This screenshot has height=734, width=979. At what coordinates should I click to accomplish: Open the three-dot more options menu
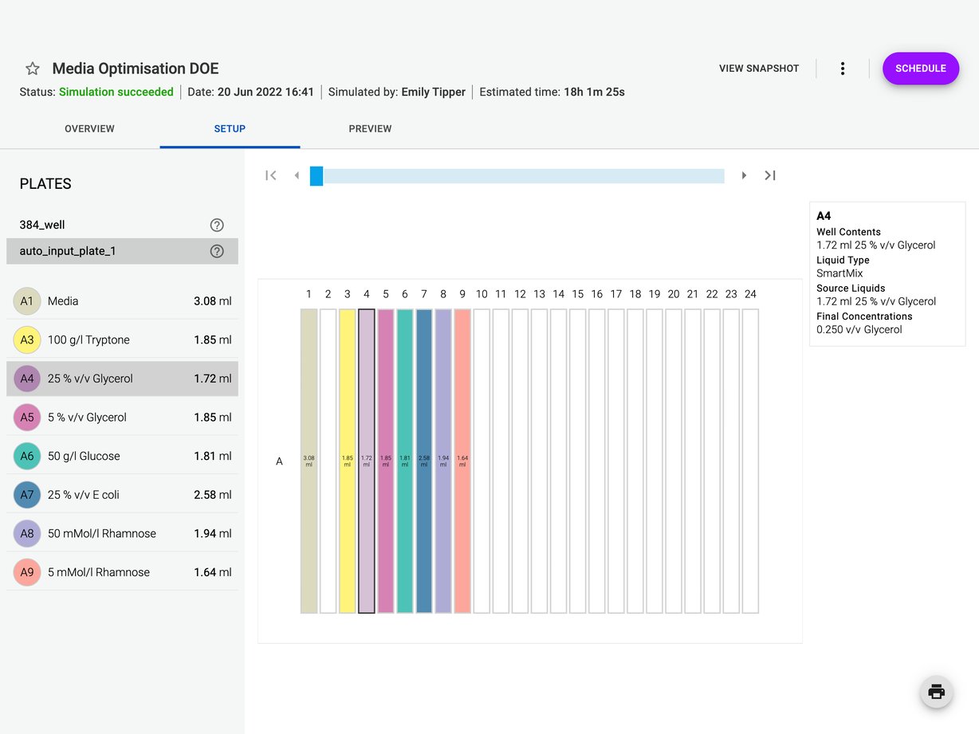pos(842,69)
